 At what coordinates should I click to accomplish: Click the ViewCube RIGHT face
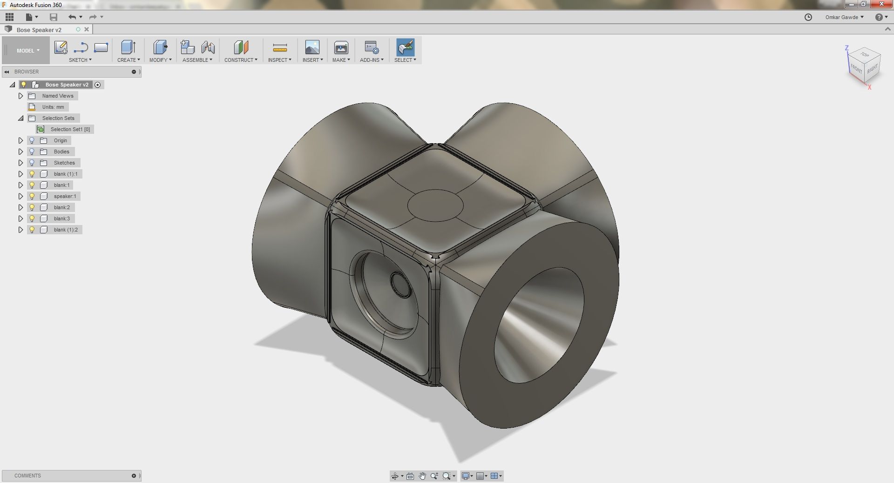(x=872, y=69)
